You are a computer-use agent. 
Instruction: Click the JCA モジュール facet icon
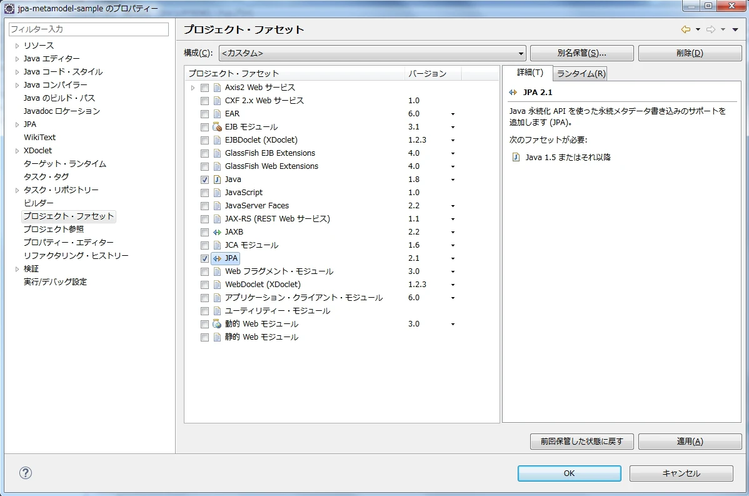tap(218, 245)
